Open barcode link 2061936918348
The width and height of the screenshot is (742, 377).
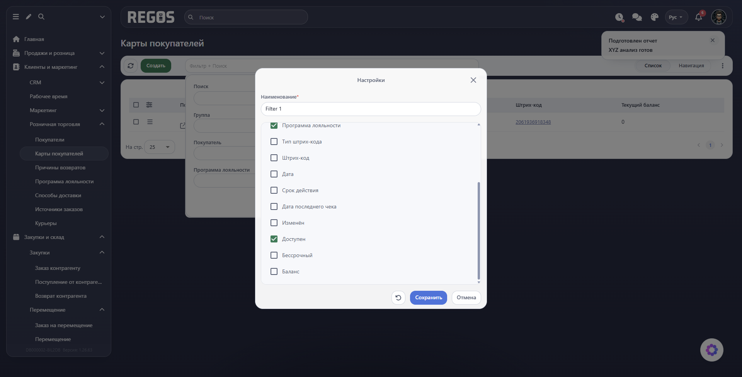click(x=533, y=122)
